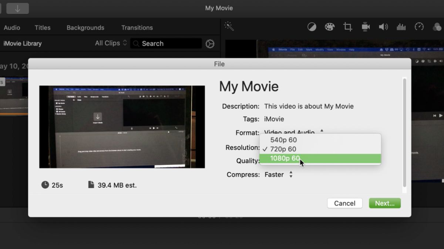This screenshot has height=249, width=444.
Task: Open the Backgrounds tab
Action: (x=85, y=28)
